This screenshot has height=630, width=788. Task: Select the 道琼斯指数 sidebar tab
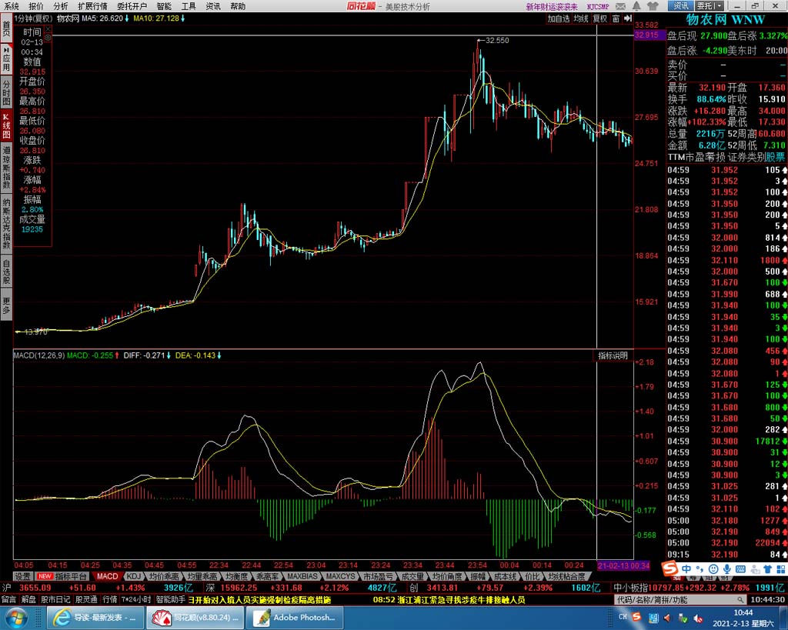(x=6, y=167)
